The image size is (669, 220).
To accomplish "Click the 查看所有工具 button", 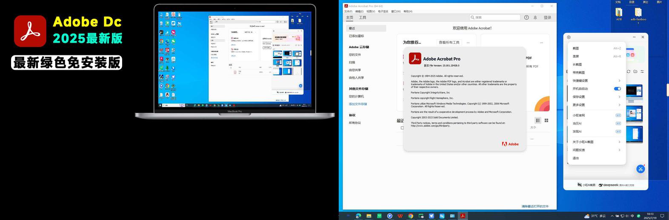I will pos(449,43).
